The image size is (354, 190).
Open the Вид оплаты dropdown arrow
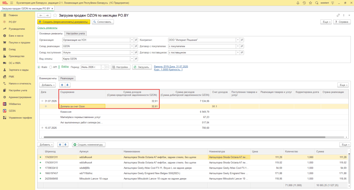[x=132, y=59]
